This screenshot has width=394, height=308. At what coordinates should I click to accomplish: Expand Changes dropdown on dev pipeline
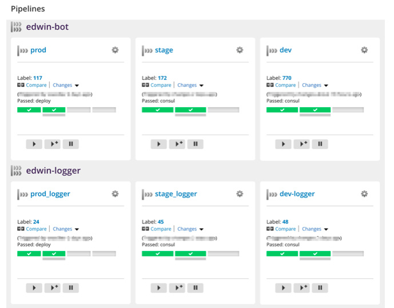[x=315, y=86]
